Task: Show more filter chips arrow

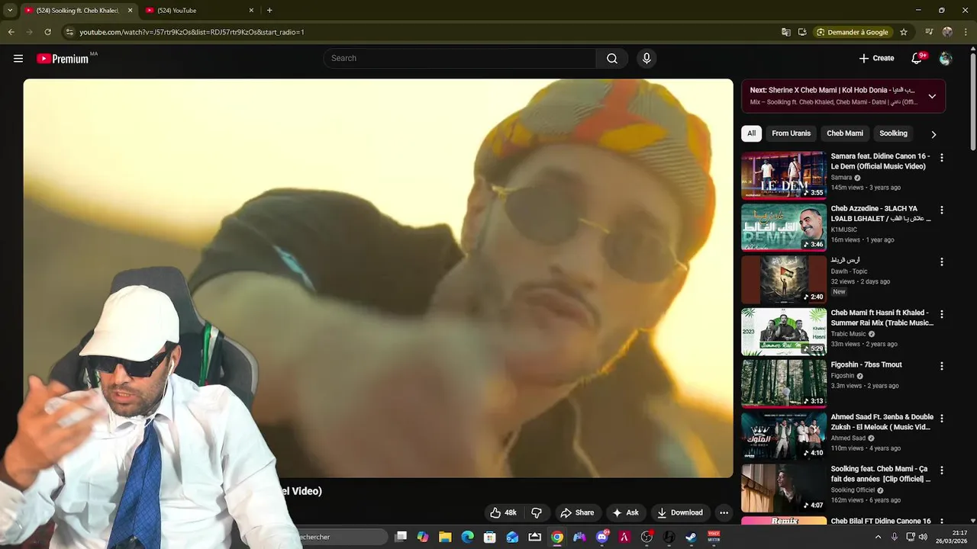Action: tap(933, 134)
